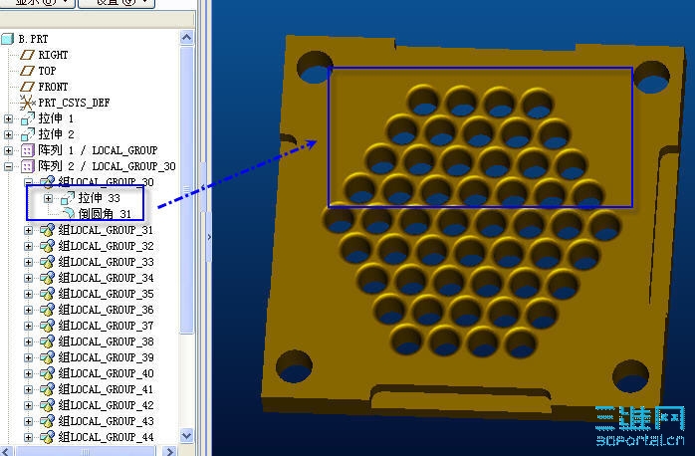695x456 pixels.
Task: Expand the 组LOCAL_GROUP_31 plus box
Action: [x=28, y=230]
